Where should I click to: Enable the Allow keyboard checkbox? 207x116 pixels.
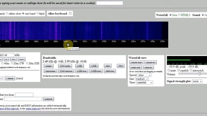tap(70, 14)
